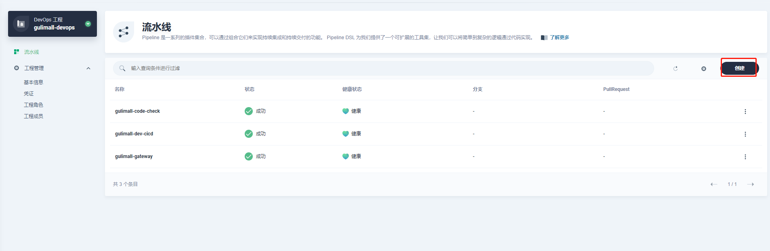Click the 状态 column header
The image size is (770, 251).
point(250,89)
